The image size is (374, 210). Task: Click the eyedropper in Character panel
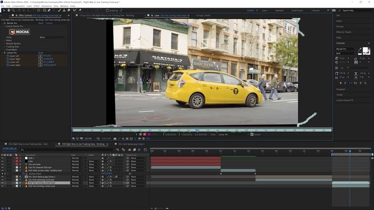360,50
